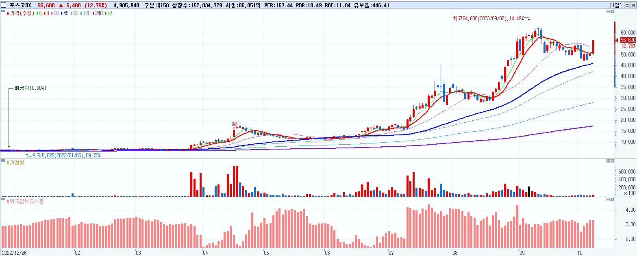Close the price chart panel
The width and height of the screenshot is (637, 256).
612,12
